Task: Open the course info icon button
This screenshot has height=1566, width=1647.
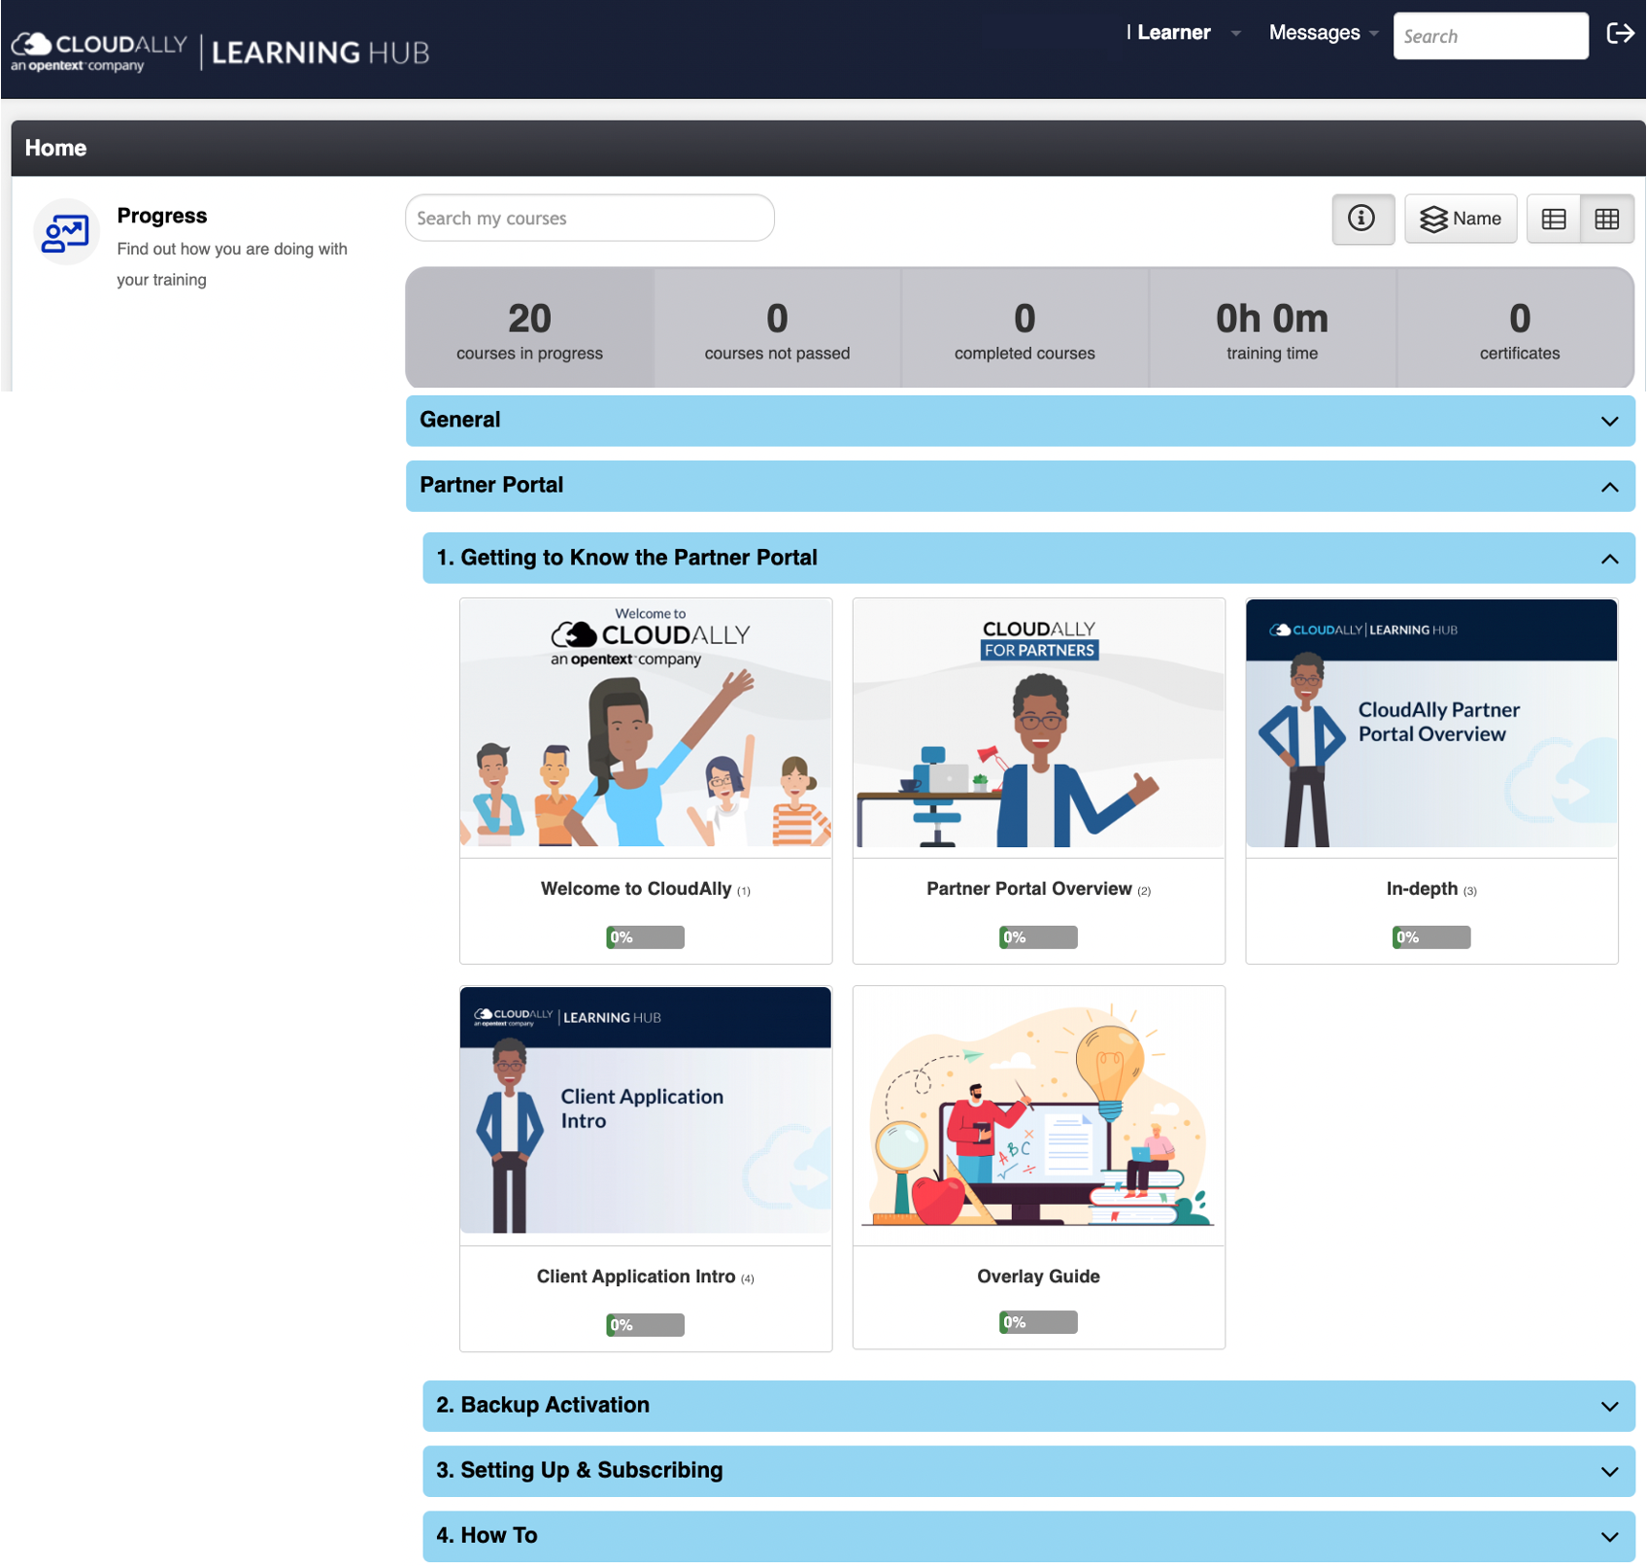Action: click(1362, 219)
